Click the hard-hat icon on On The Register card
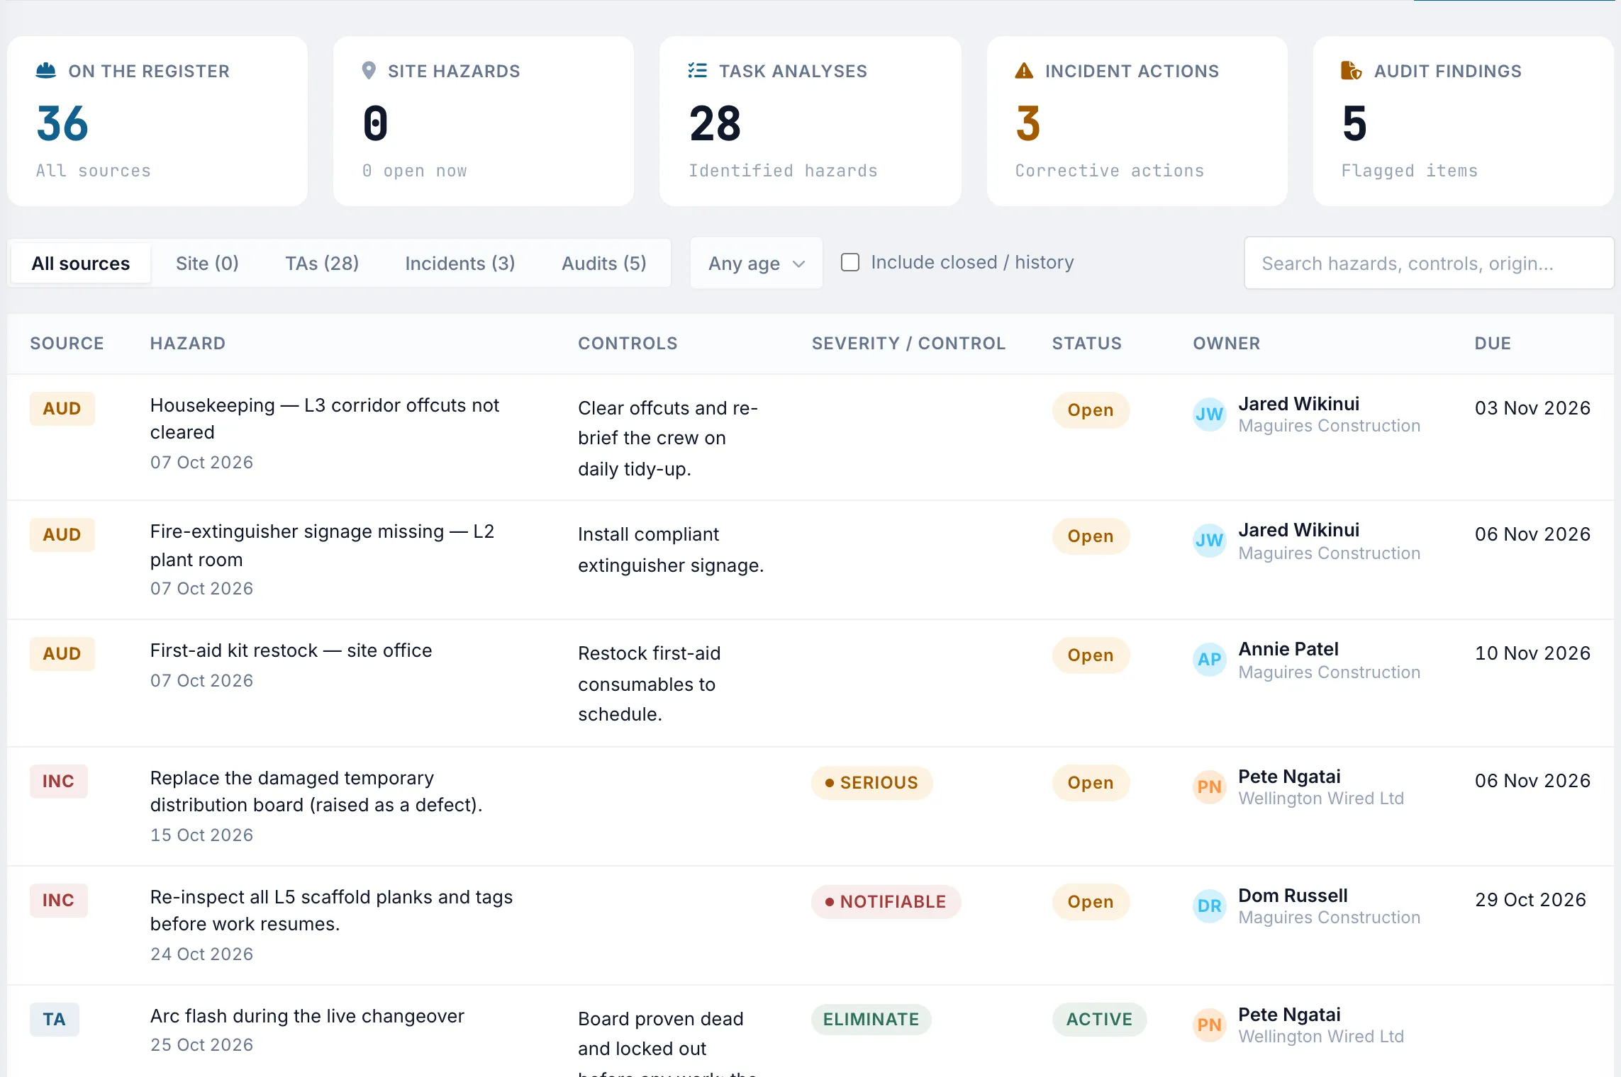 click(46, 71)
